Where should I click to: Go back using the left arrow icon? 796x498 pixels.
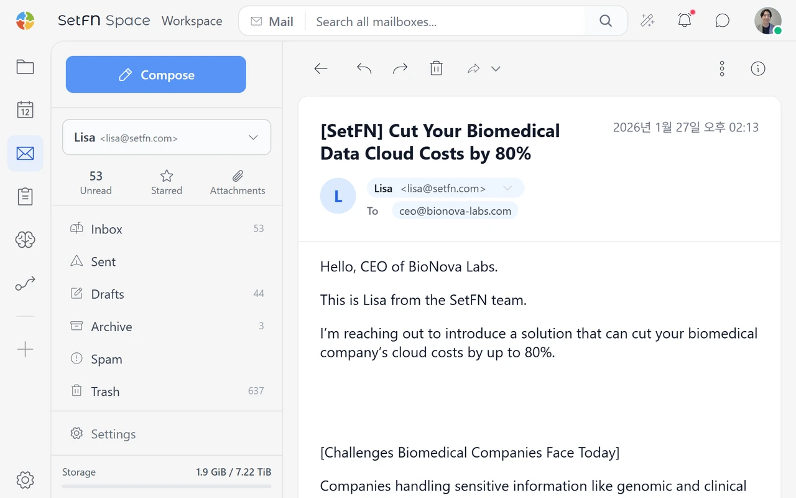[x=321, y=68]
